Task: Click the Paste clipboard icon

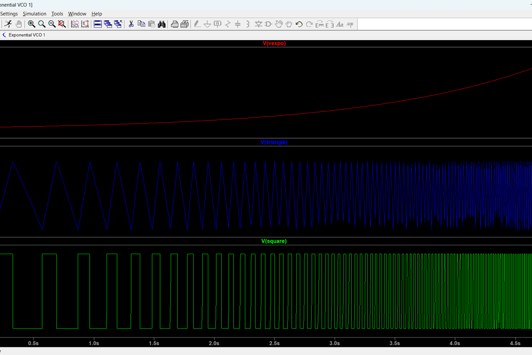Action: [151, 24]
